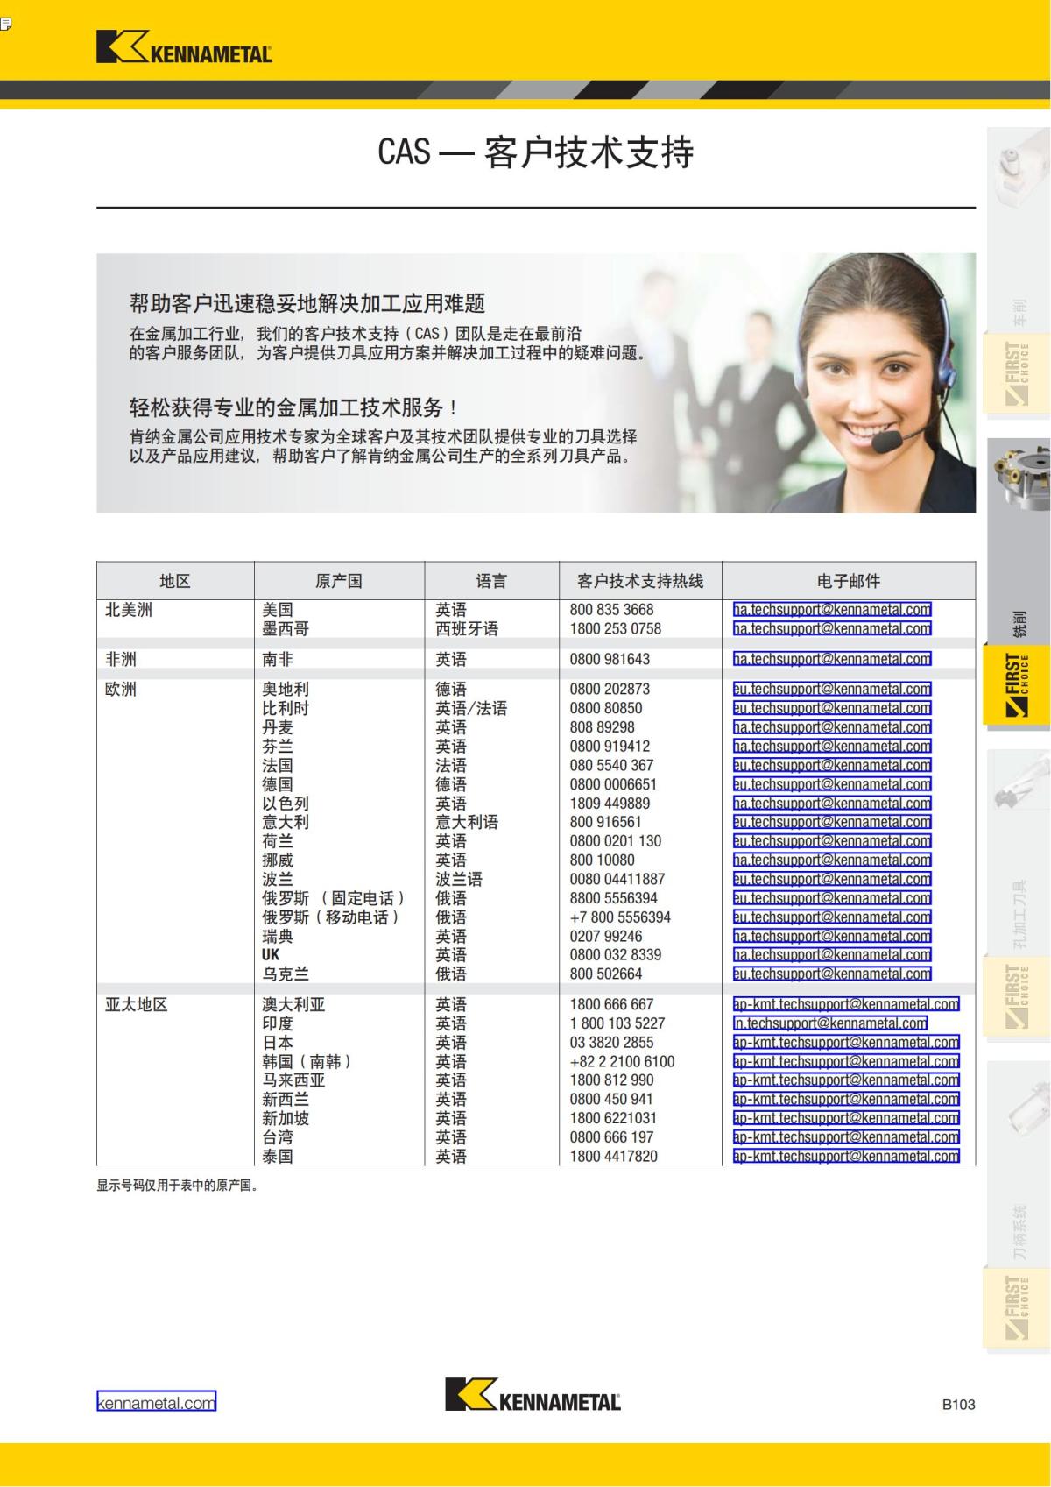Click the email link in the 墨西哥 row
This screenshot has width=1051, height=1487.
(x=832, y=628)
